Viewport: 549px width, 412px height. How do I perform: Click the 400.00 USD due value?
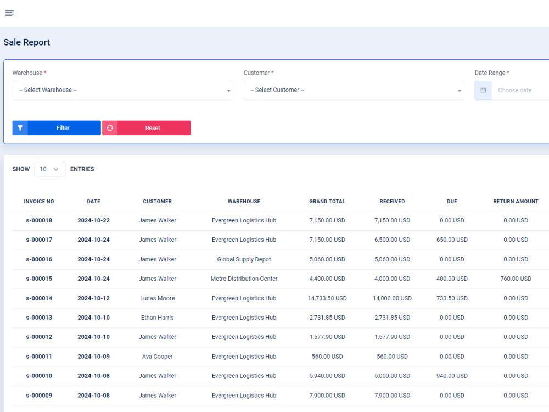pos(452,279)
